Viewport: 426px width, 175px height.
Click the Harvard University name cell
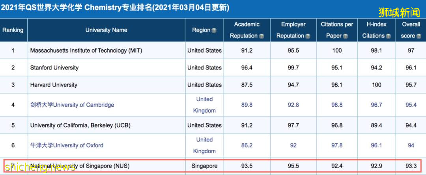coord(54,85)
